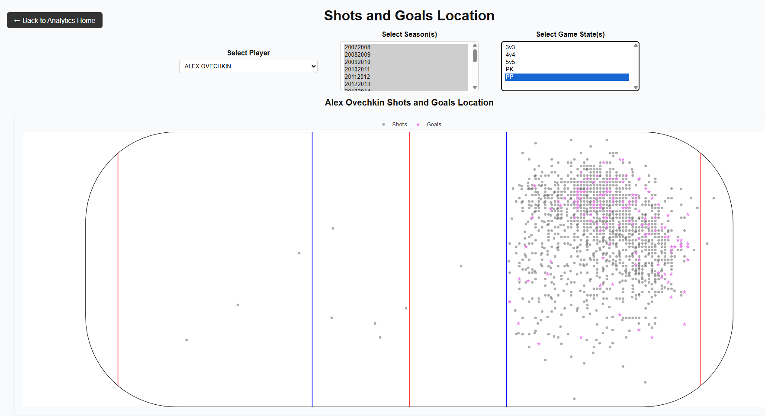Screen dimensions: 765x416
Task: Click the seasons list scrollbar thumb
Action: 475,56
